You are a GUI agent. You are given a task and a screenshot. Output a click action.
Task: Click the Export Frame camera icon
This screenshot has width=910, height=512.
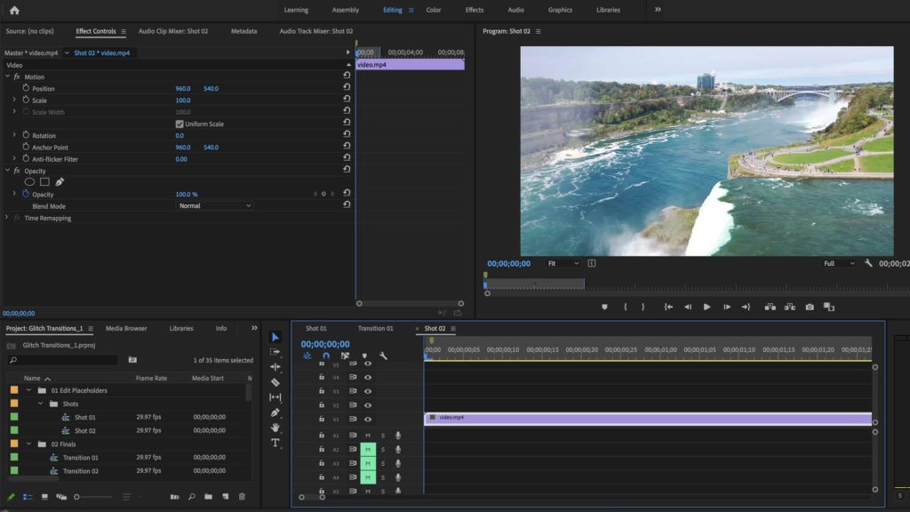[810, 307]
